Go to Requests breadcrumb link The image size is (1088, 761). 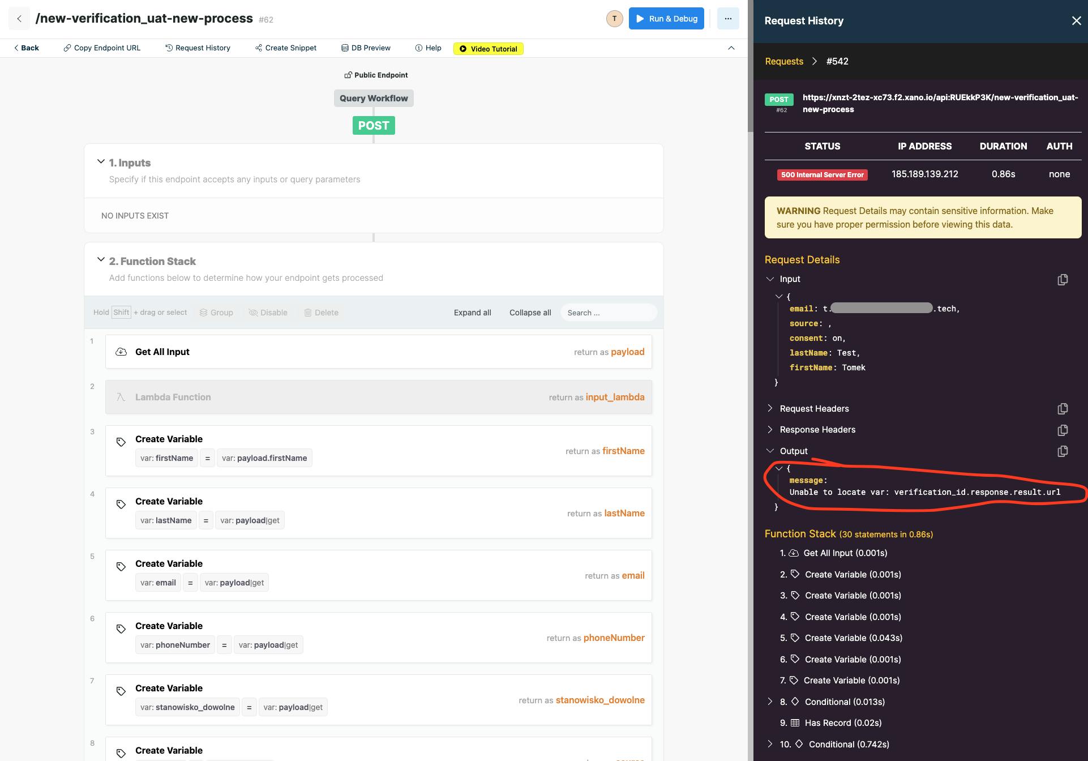784,61
